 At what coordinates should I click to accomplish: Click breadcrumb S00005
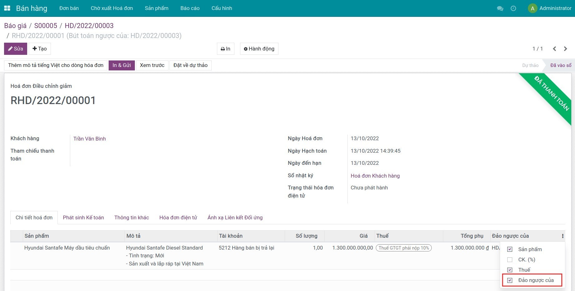pos(46,26)
